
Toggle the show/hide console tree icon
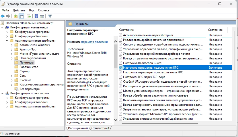[x=21, y=16]
